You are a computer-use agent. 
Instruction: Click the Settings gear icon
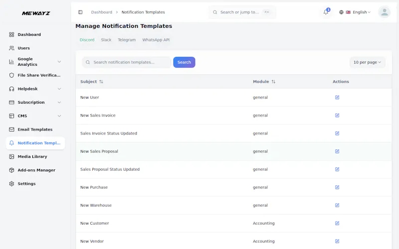(x=11, y=184)
